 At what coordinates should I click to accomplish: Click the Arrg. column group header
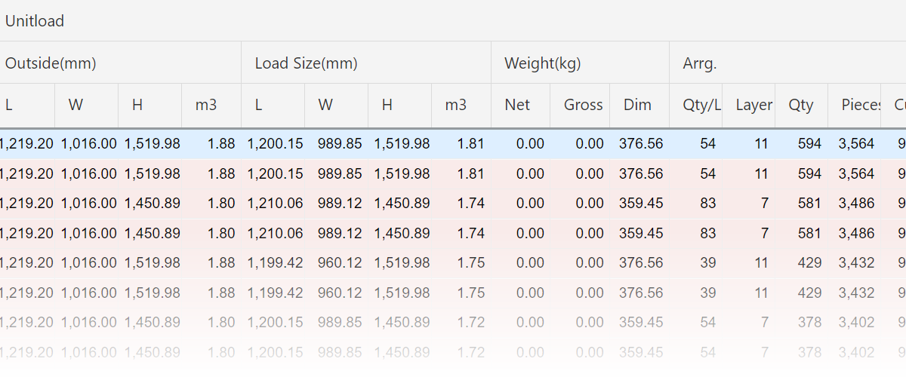pyautogui.click(x=699, y=63)
